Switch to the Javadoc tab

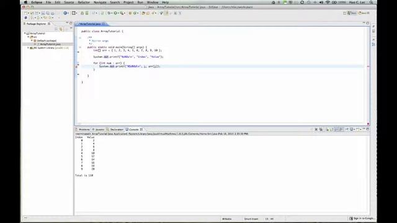[98, 129]
